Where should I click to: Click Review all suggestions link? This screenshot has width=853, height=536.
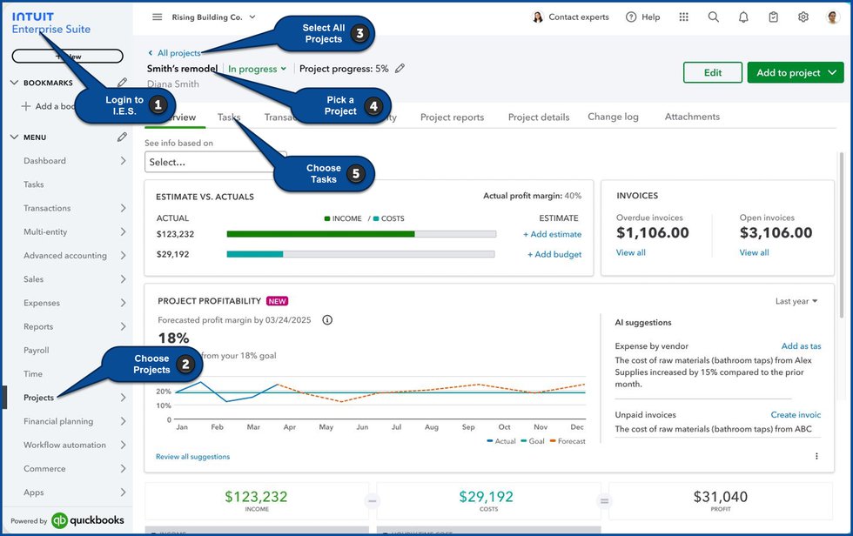coord(192,457)
